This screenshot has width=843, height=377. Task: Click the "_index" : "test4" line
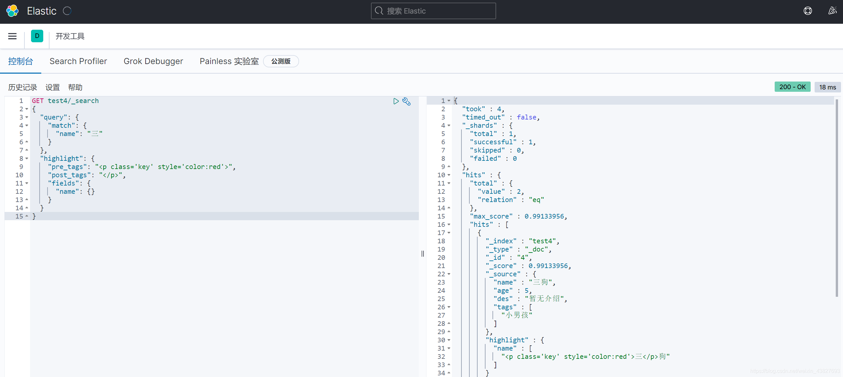[522, 241]
